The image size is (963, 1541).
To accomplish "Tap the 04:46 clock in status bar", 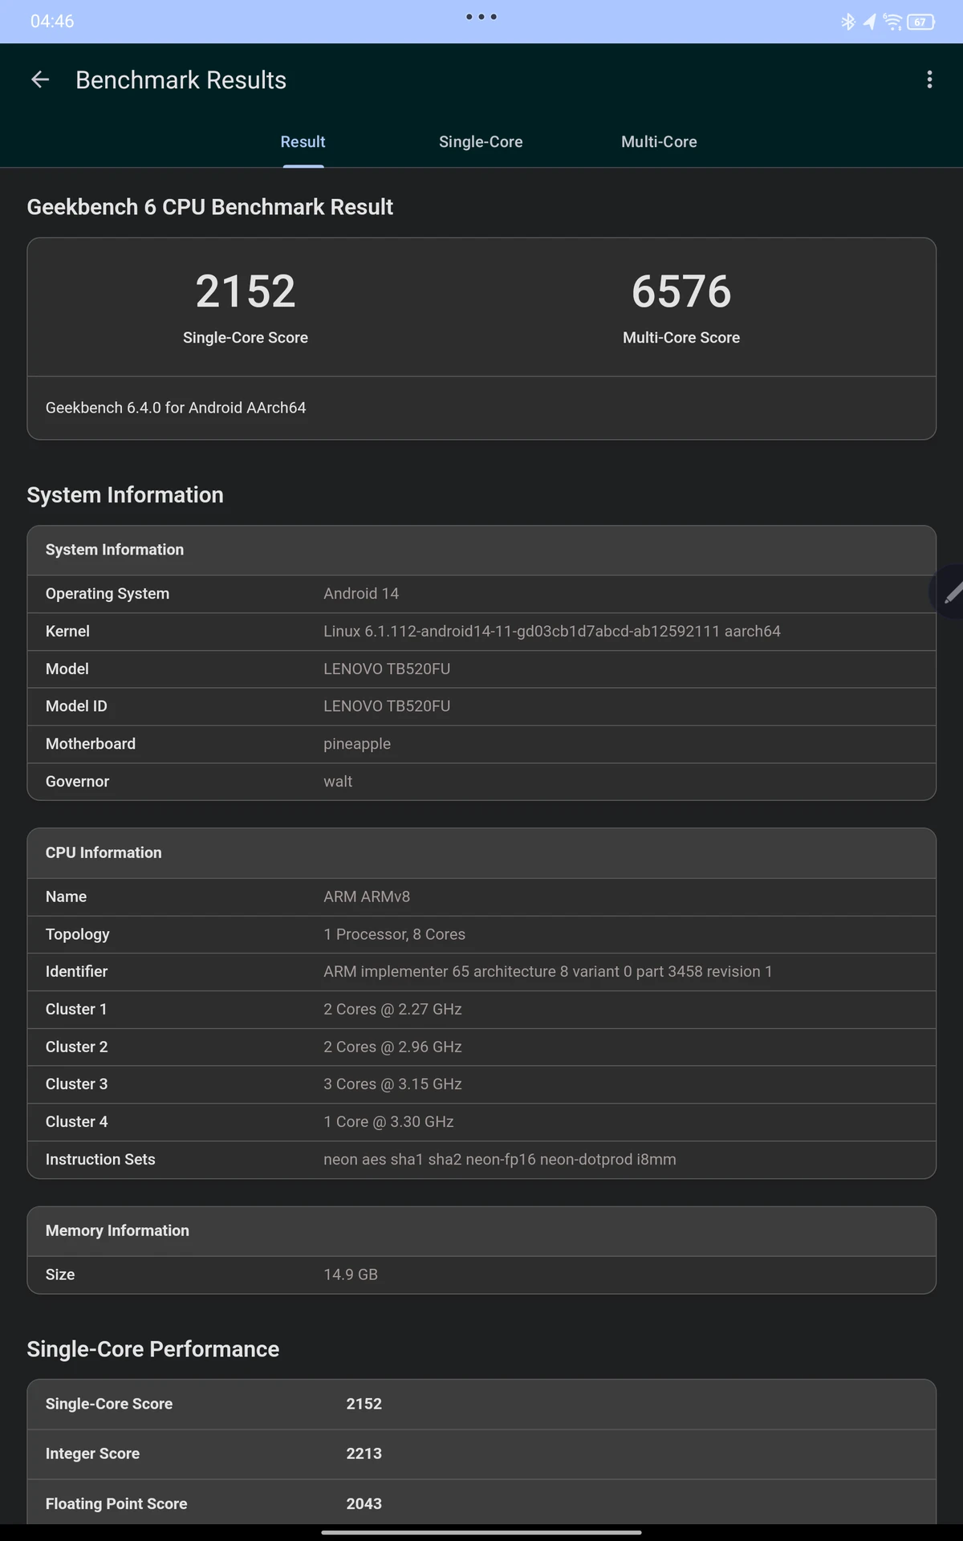I will click(x=52, y=22).
